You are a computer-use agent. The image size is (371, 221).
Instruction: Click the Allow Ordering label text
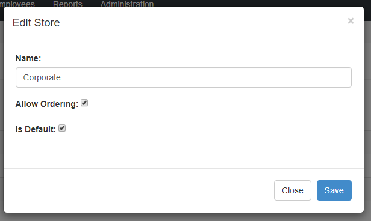[x=47, y=104]
